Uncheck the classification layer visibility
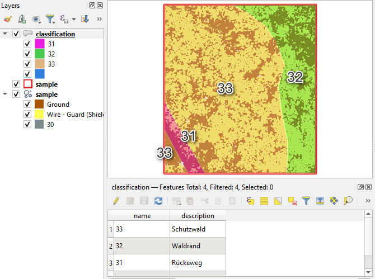This screenshot has width=375, height=279. 16,34
